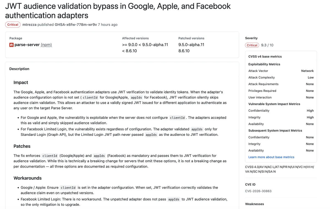
Task: Click the Workarounds heading
Action: click(28, 178)
